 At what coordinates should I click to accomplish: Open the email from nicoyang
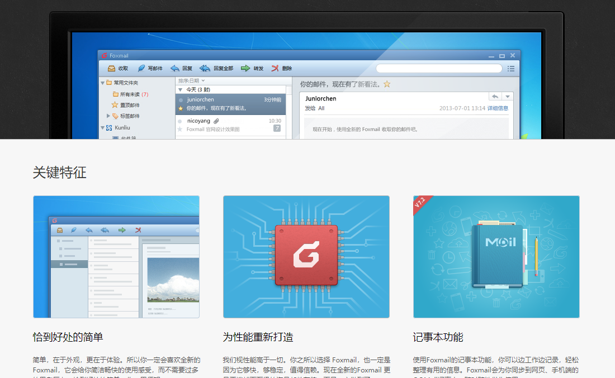230,125
